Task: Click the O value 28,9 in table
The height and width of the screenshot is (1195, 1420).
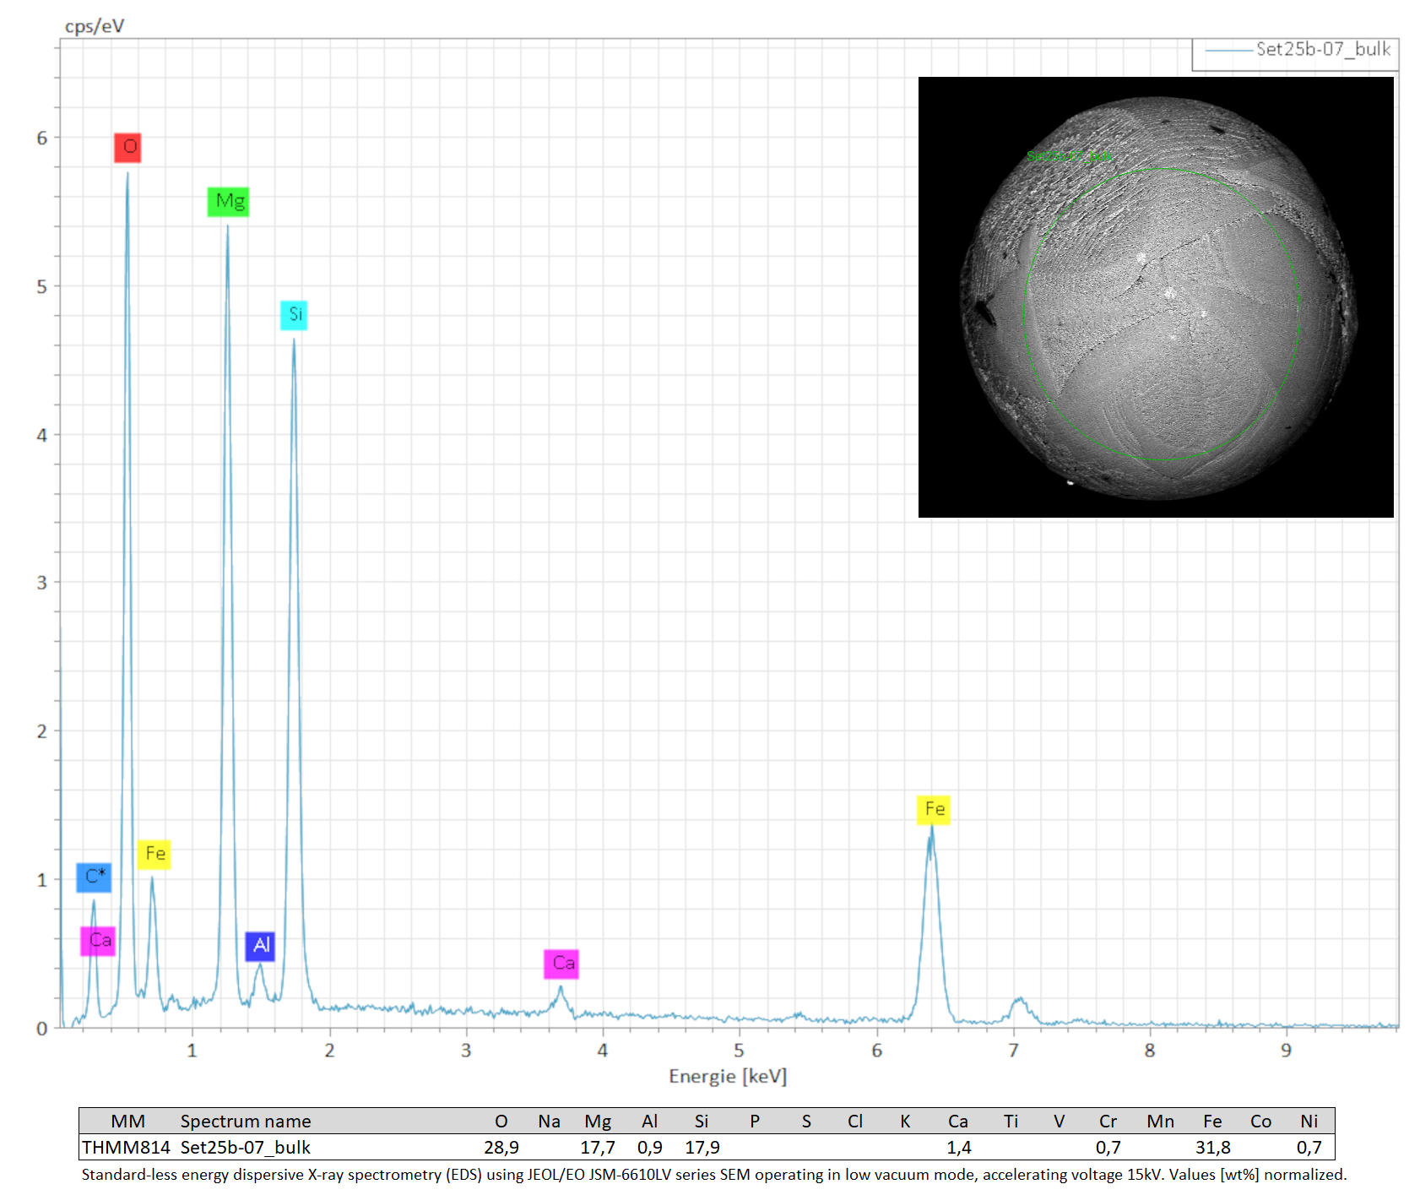Action: pyautogui.click(x=501, y=1147)
